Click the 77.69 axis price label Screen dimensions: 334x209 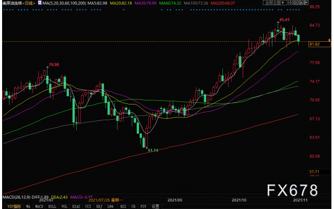tap(315, 63)
